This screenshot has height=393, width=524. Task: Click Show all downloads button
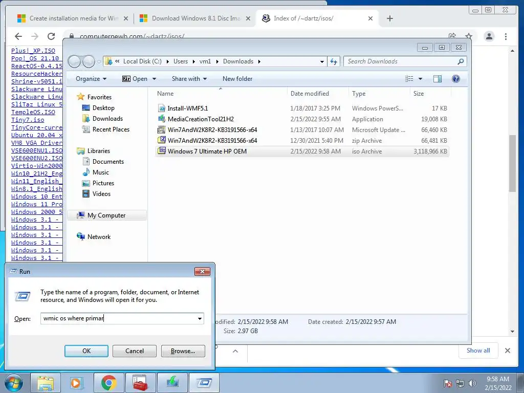[x=478, y=351]
